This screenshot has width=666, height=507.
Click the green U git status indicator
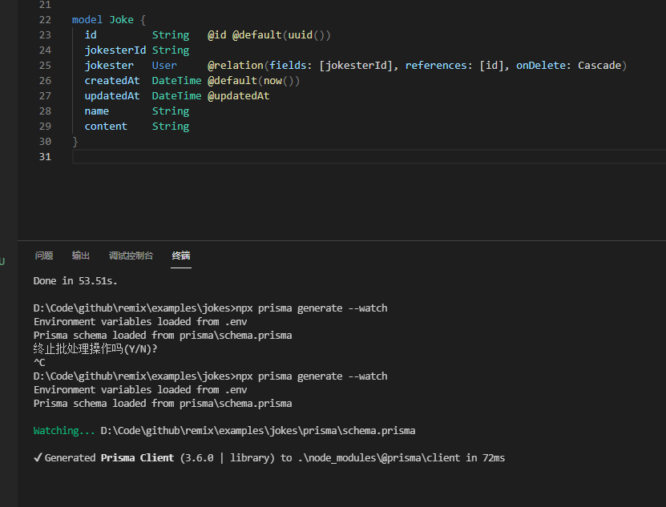click(3, 260)
